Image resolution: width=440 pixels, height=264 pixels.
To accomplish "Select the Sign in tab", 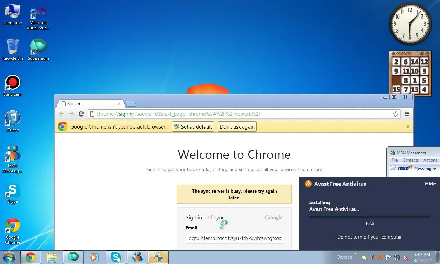I will point(90,104).
